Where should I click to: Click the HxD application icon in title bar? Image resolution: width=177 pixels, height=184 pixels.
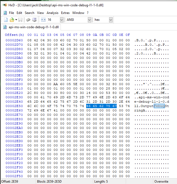(5, 5)
